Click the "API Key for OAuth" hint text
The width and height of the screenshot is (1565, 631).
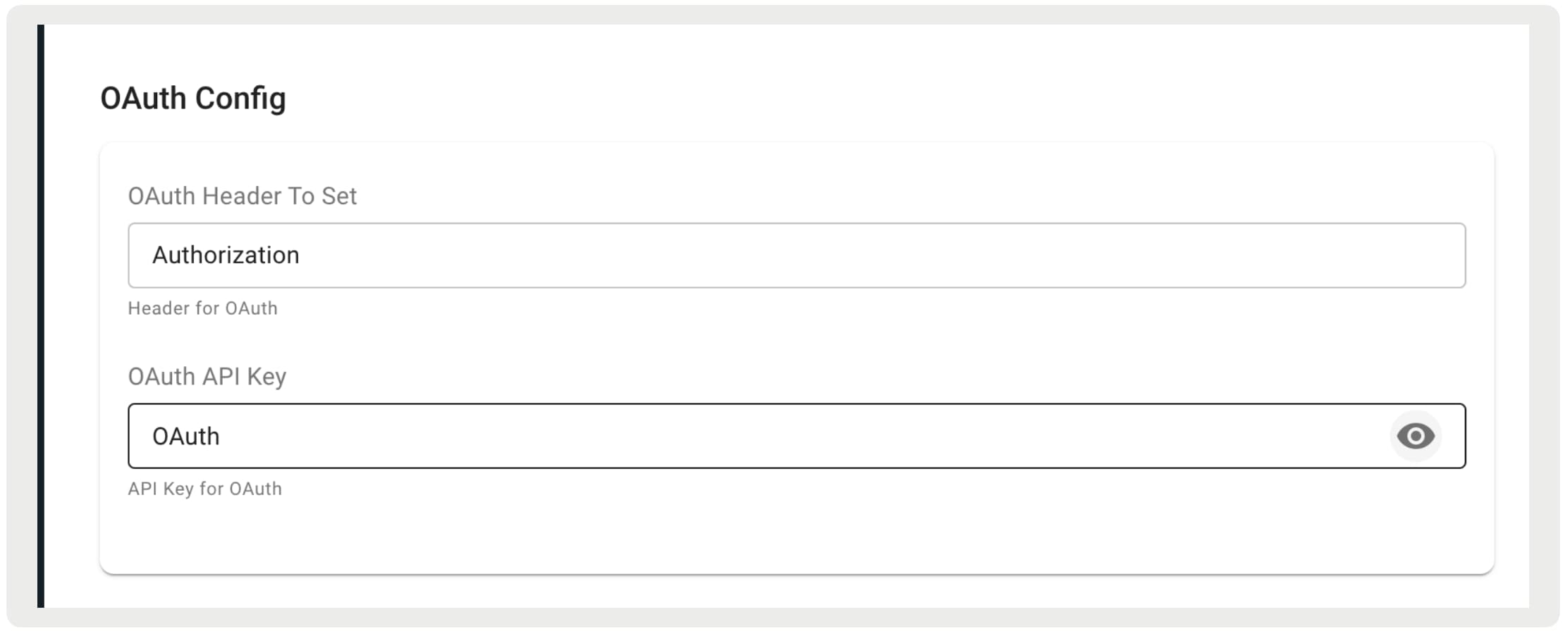tap(204, 489)
